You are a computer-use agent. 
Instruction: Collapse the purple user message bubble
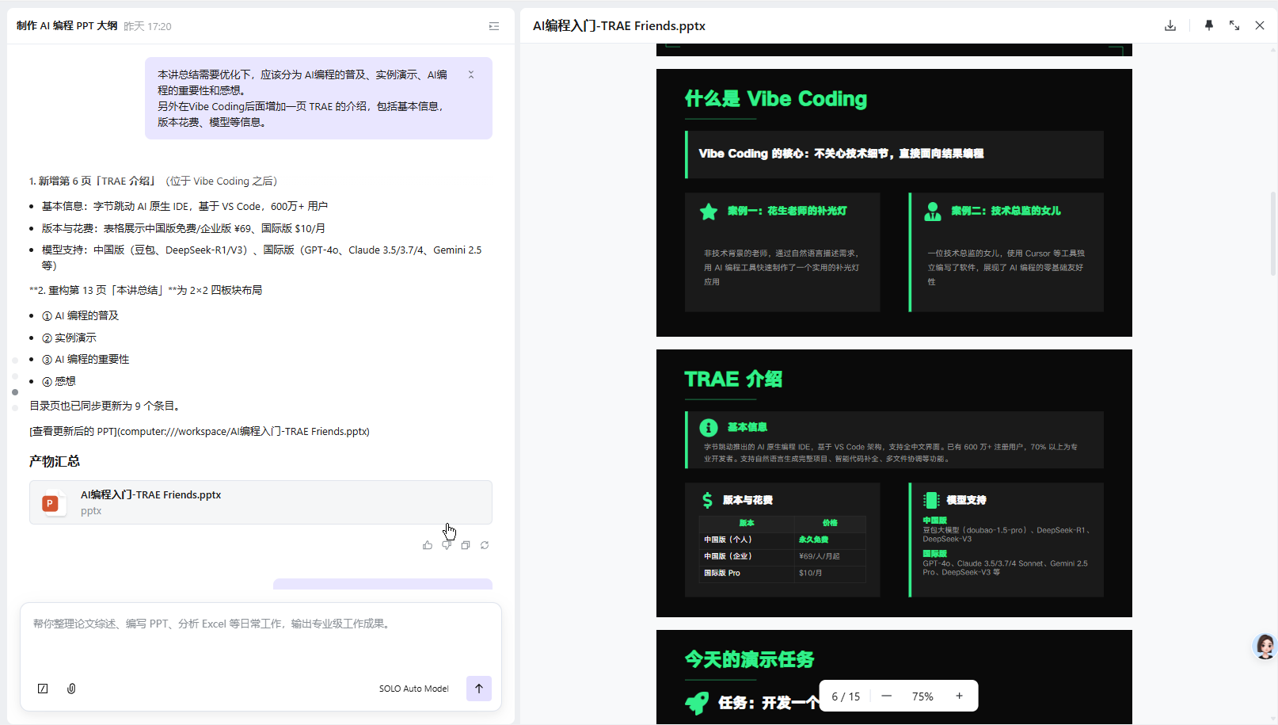click(470, 74)
